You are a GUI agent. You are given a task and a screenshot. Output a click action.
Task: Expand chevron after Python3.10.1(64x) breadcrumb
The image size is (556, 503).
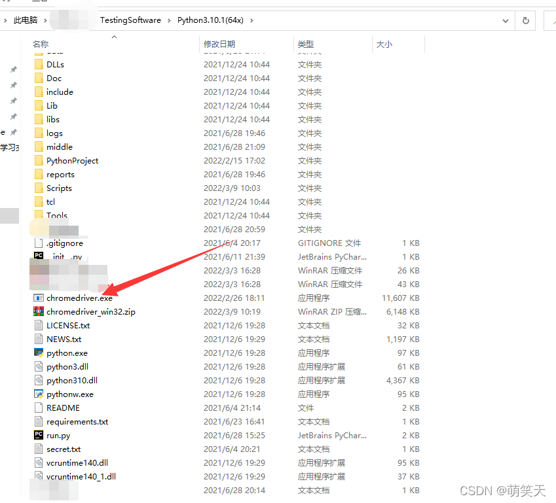251,20
